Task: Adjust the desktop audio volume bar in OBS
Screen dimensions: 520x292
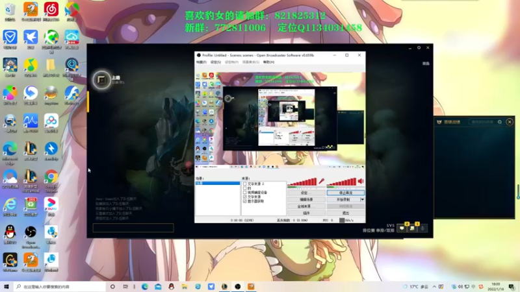Action: click(341, 182)
